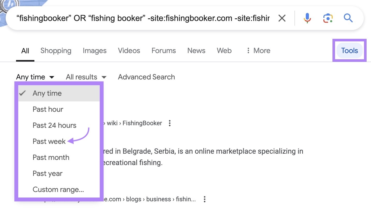Click the search magnifier icon

pyautogui.click(x=348, y=18)
